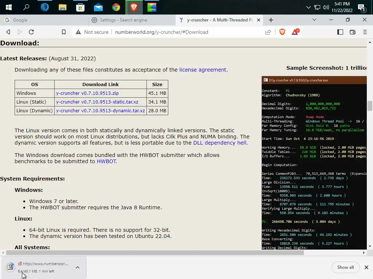Open taskbar search magnifier

point(26,7)
